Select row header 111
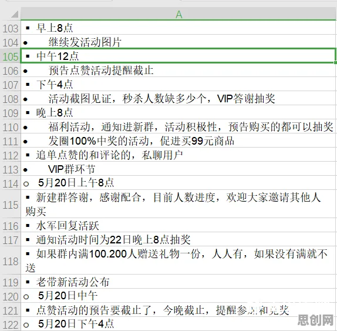Viewport: 337px width, 331px height. (11, 141)
